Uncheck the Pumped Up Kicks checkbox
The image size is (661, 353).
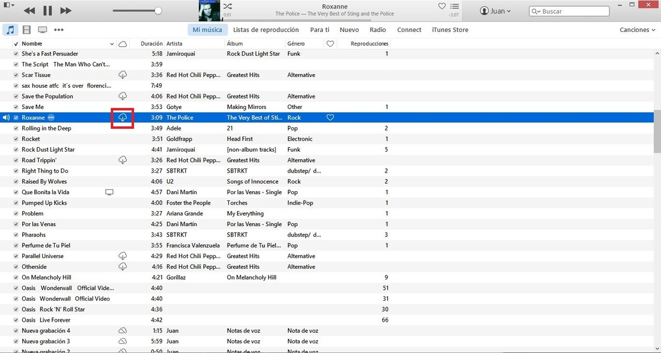pyautogui.click(x=16, y=203)
